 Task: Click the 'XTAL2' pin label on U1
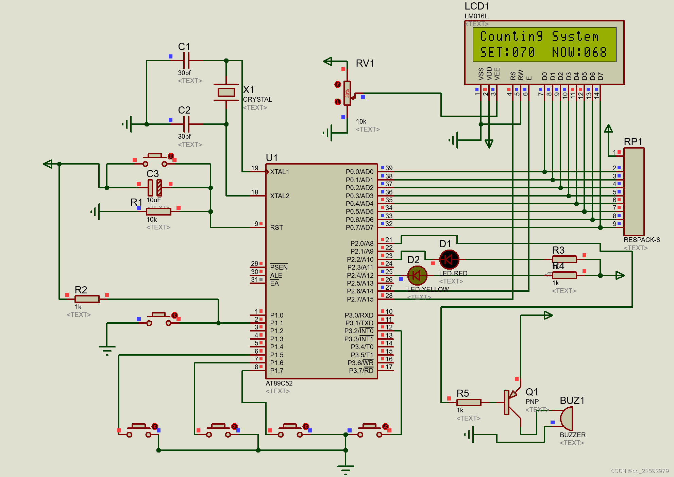[280, 196]
